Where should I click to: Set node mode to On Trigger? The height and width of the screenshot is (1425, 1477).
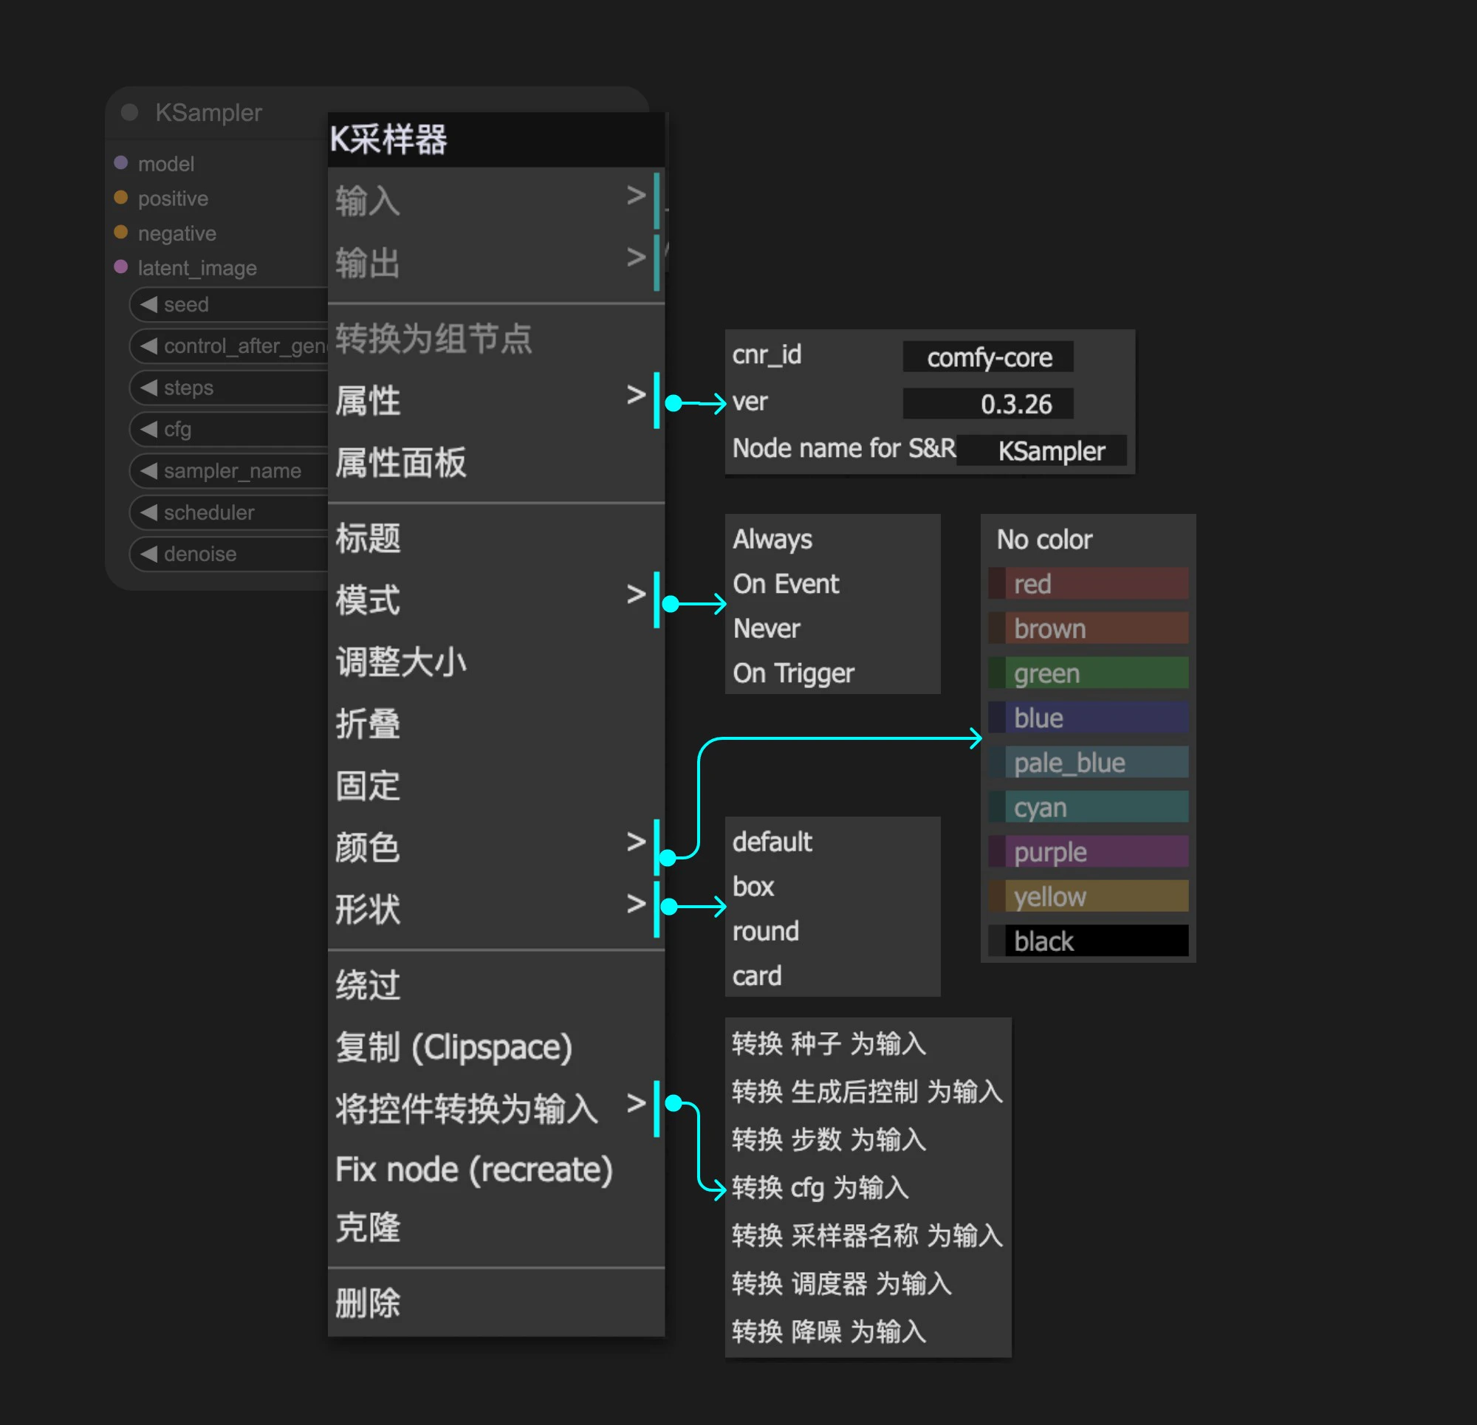click(x=792, y=673)
